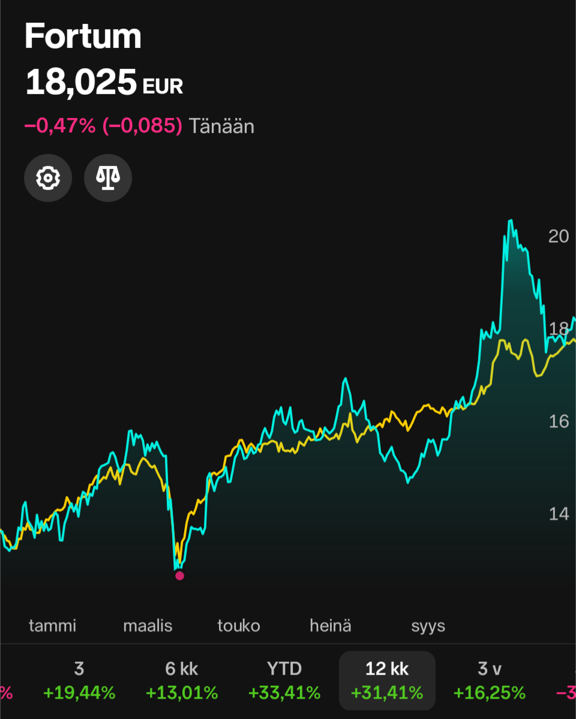Click the 20 value on price axis
Screen dimensions: 576x719
(559, 236)
